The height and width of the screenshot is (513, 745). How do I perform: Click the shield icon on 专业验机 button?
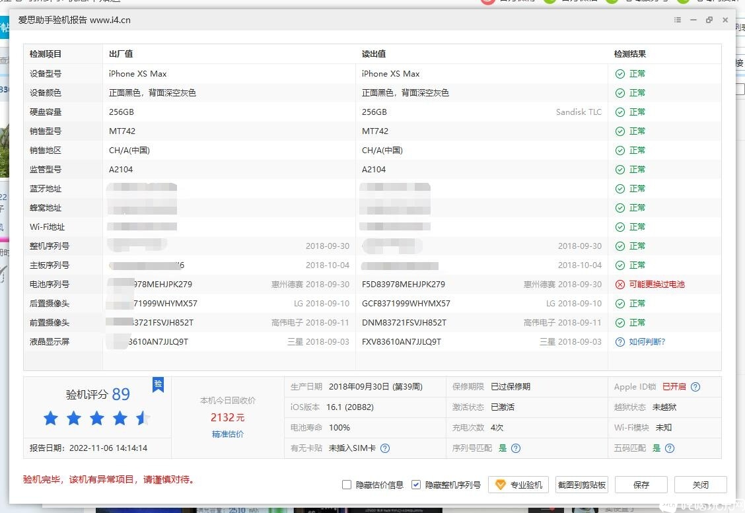501,485
